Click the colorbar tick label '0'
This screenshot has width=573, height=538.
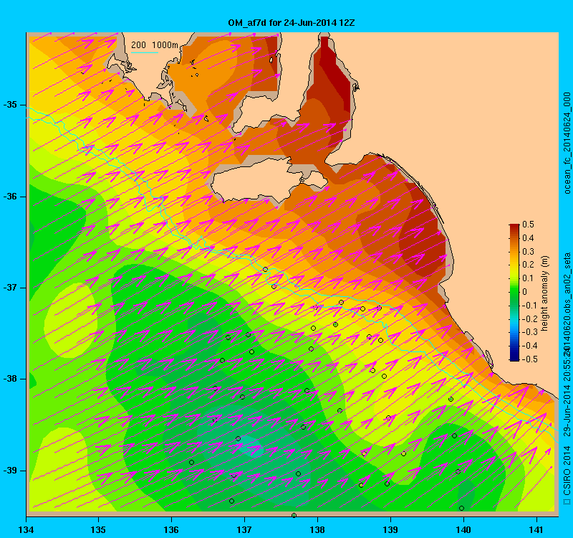coord(525,292)
